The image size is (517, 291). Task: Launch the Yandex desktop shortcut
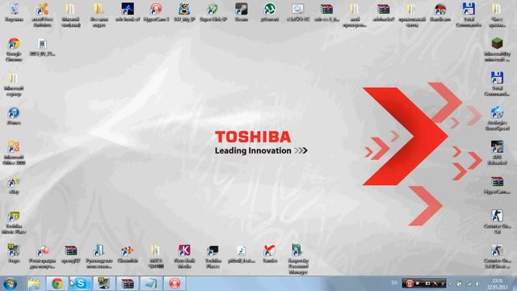pos(270,253)
